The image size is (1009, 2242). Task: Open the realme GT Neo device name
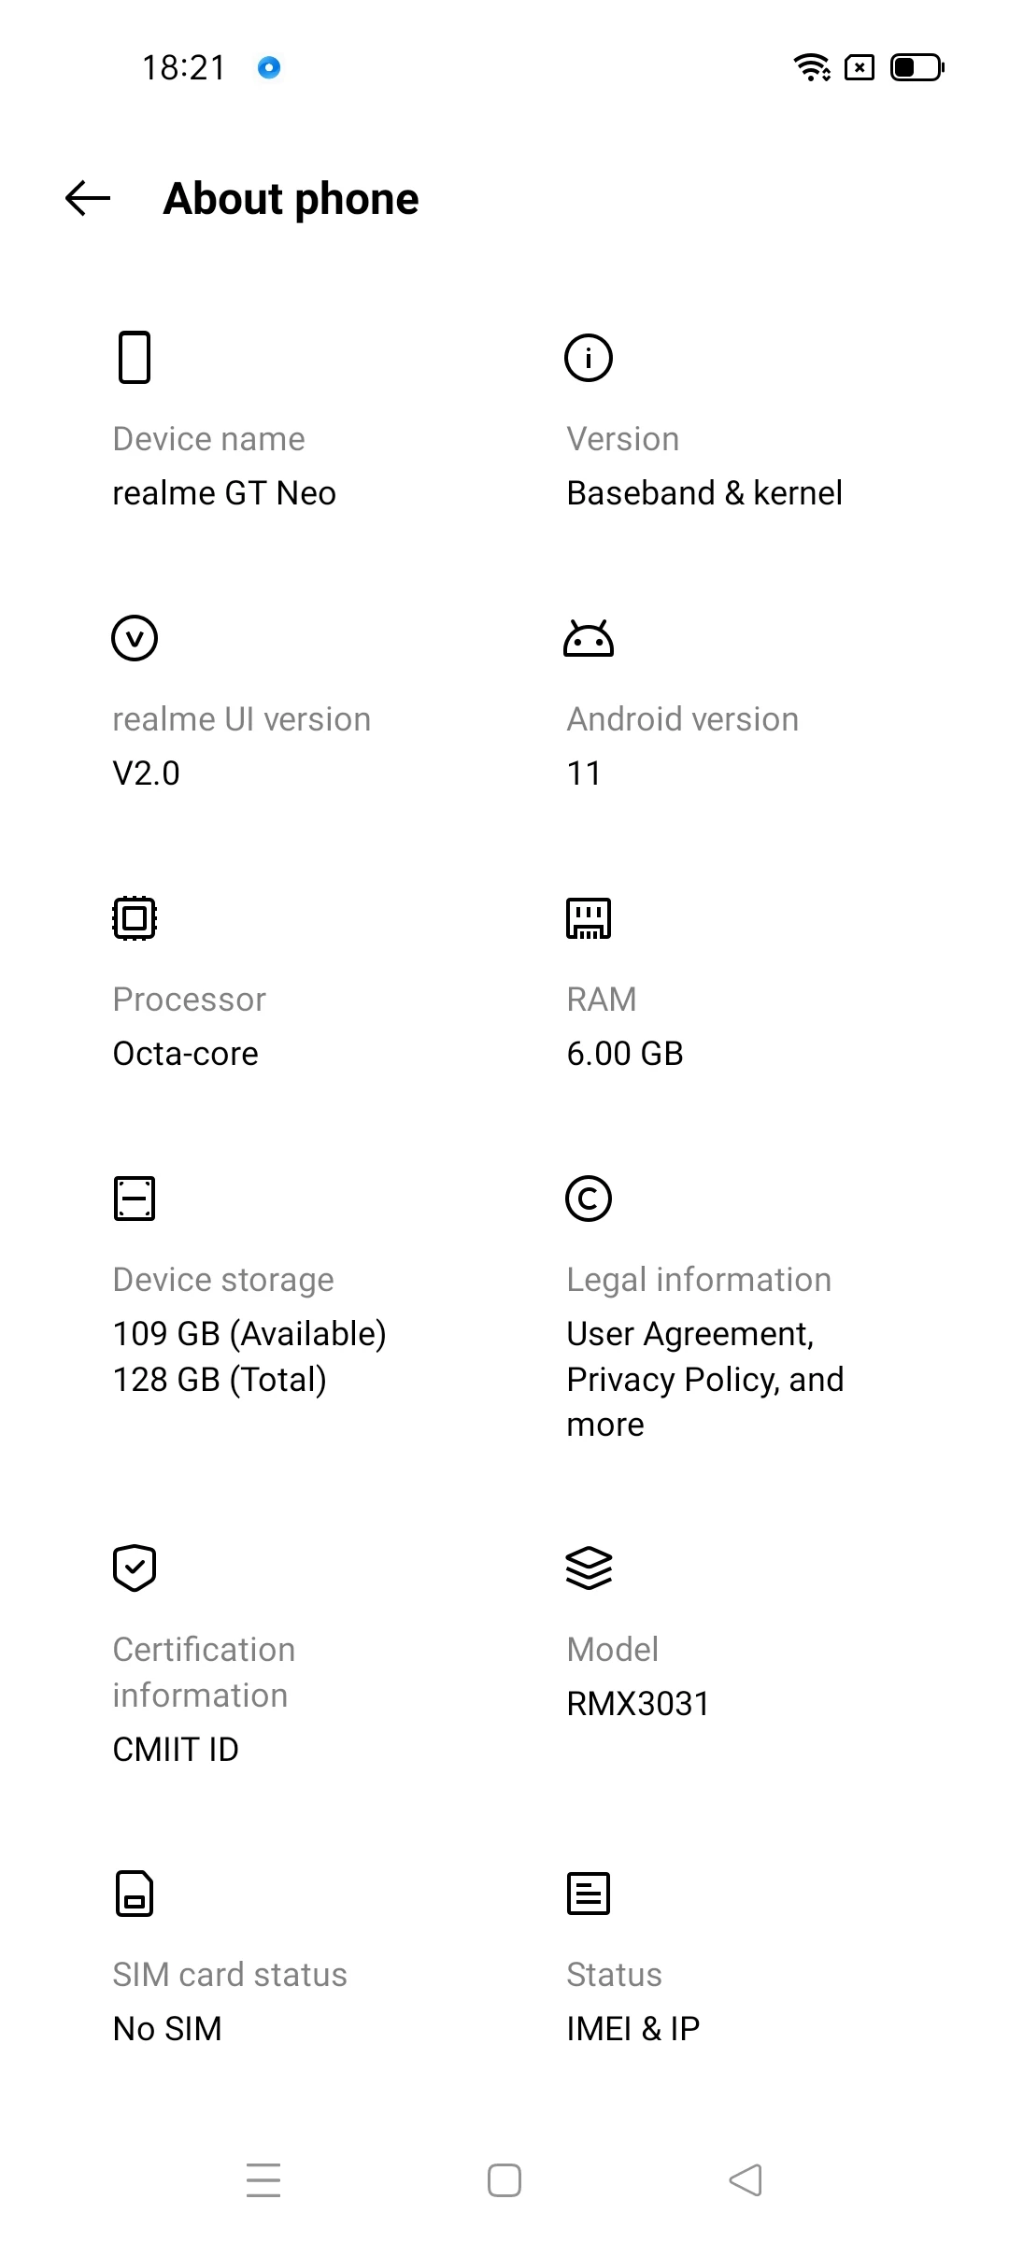pyautogui.click(x=224, y=492)
